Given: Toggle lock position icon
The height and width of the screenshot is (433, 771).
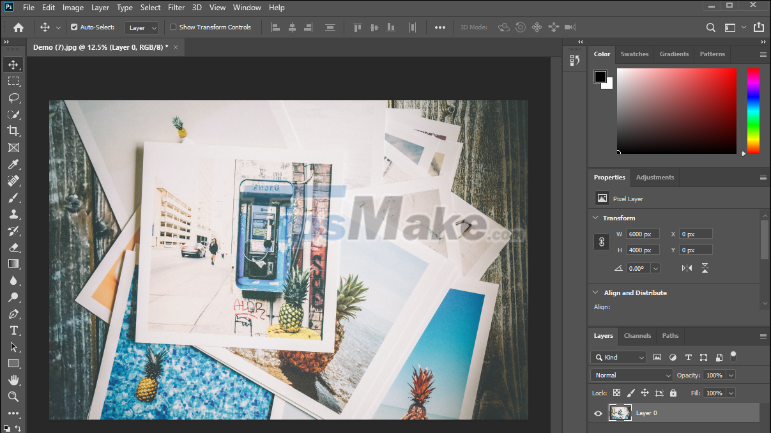Looking at the screenshot, I should (645, 393).
